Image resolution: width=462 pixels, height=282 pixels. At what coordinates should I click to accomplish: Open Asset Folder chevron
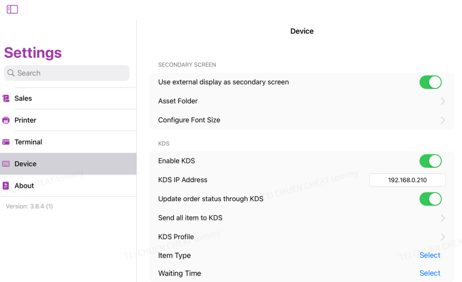pyautogui.click(x=443, y=101)
